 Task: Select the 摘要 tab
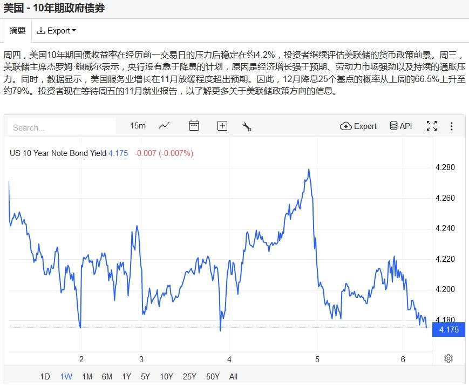(17, 31)
